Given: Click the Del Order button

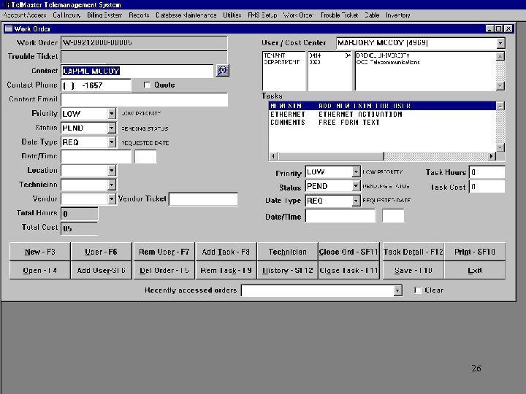Looking at the screenshot, I should (x=164, y=270).
